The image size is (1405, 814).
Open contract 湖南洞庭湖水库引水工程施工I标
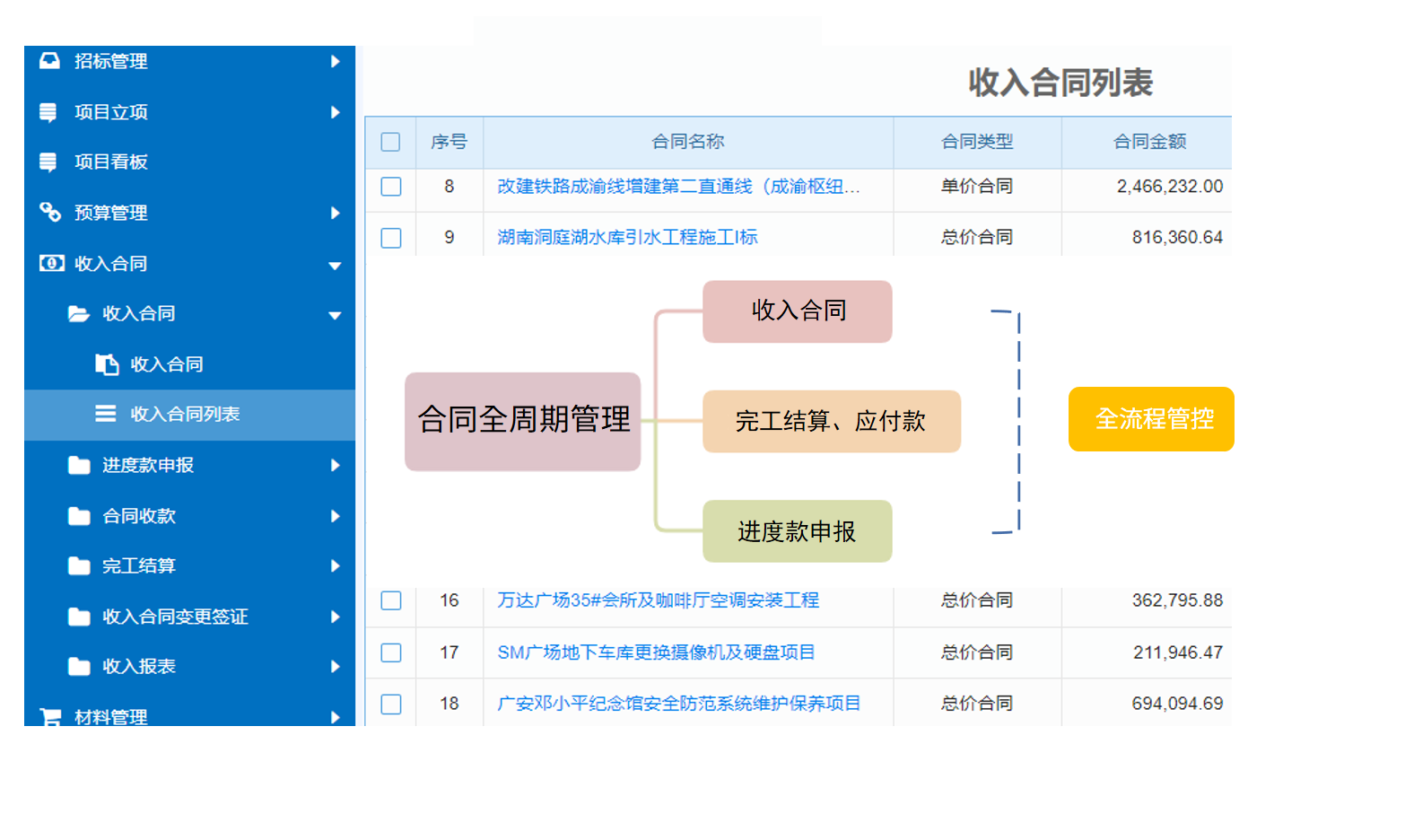click(627, 238)
